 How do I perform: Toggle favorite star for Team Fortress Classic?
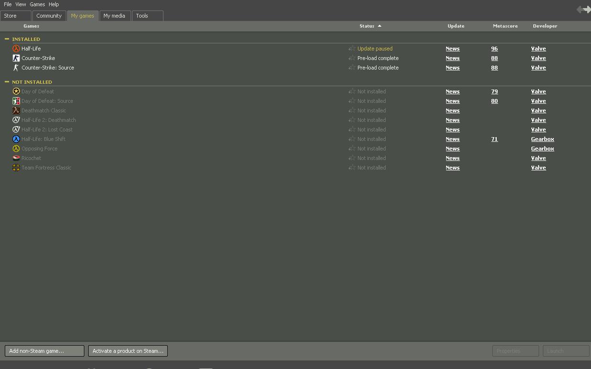352,168
